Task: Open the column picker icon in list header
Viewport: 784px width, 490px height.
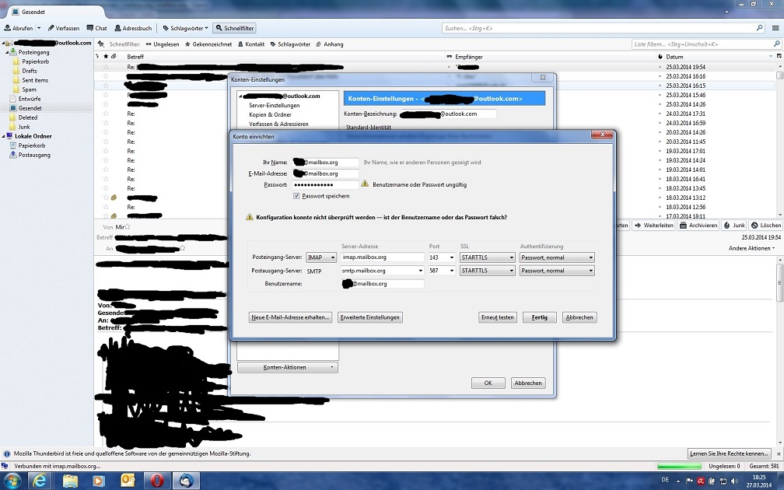Action: coord(779,57)
